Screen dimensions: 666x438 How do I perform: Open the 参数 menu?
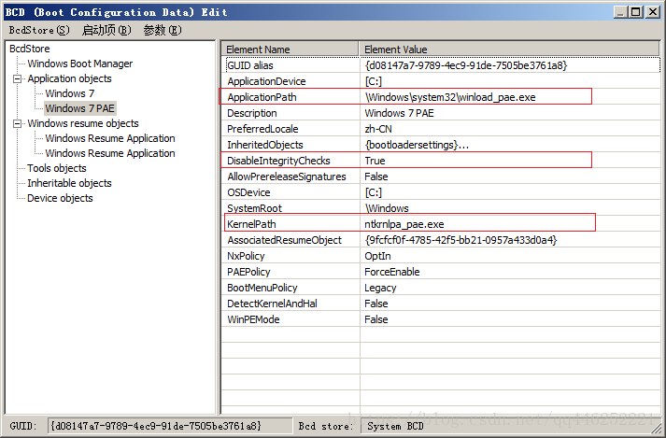pyautogui.click(x=160, y=30)
